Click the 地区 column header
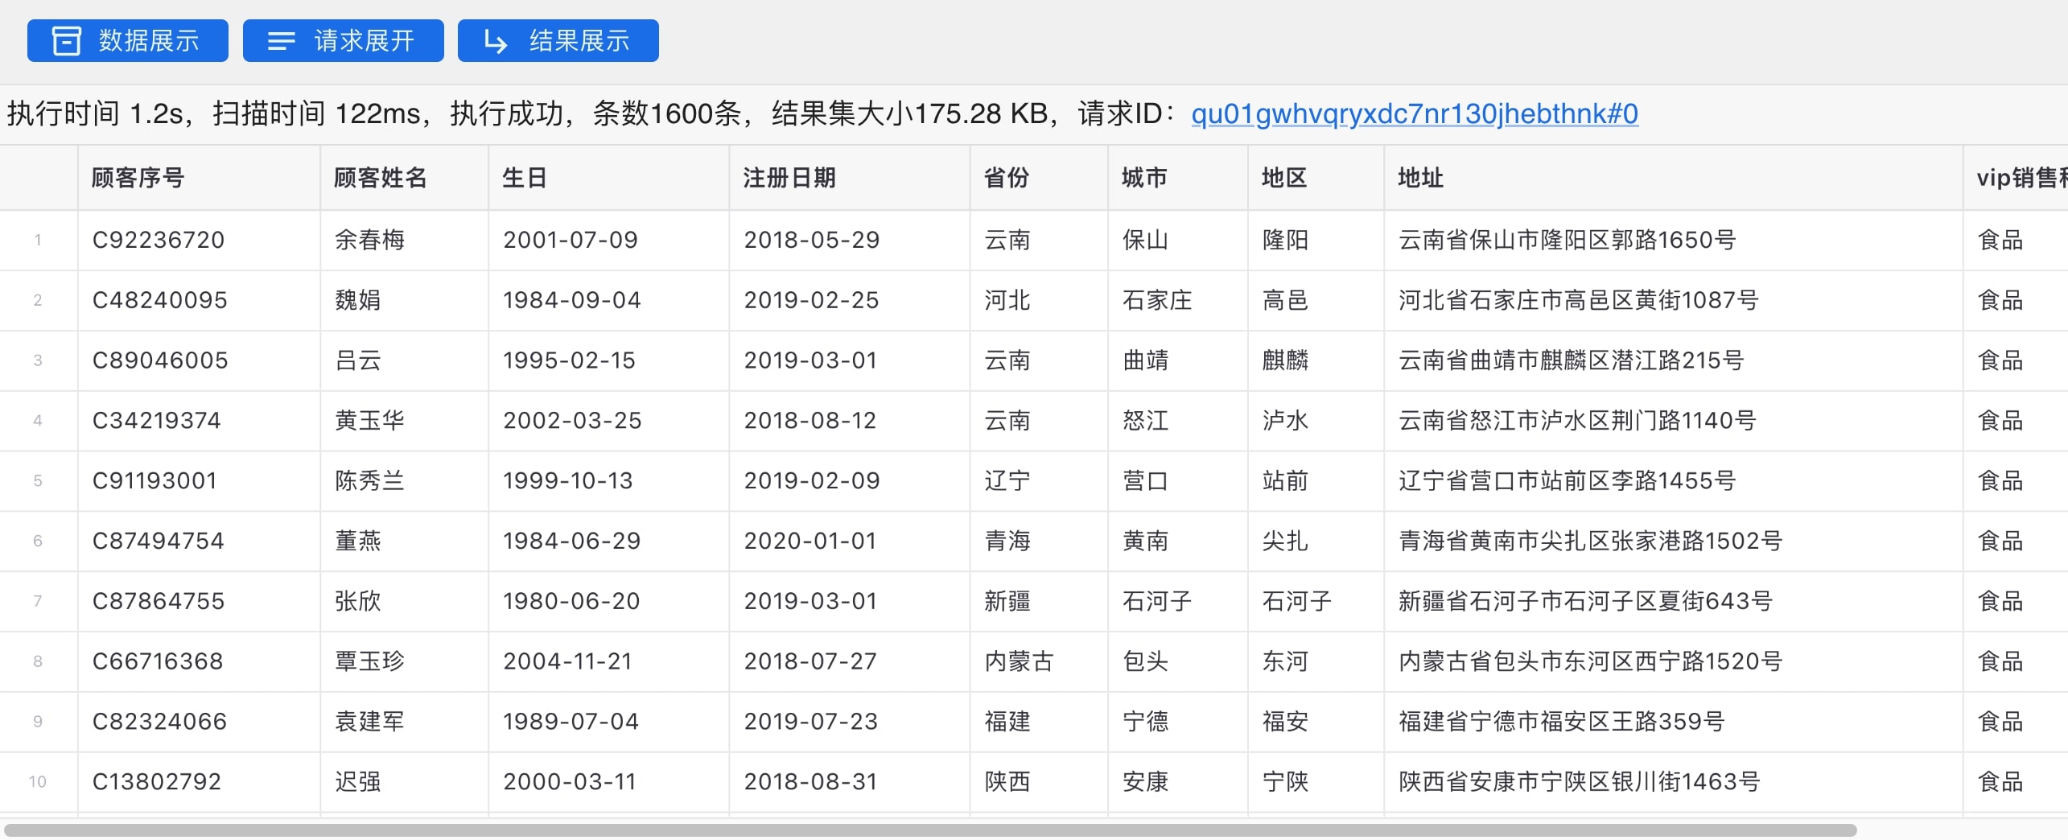Screen dimensions: 2068x840 pos(1285,178)
